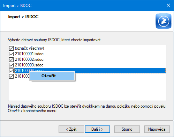This screenshot has height=137, width=174.
Task: Click the '(označit všechny)' label text
Action: pyautogui.click(x=29, y=48)
